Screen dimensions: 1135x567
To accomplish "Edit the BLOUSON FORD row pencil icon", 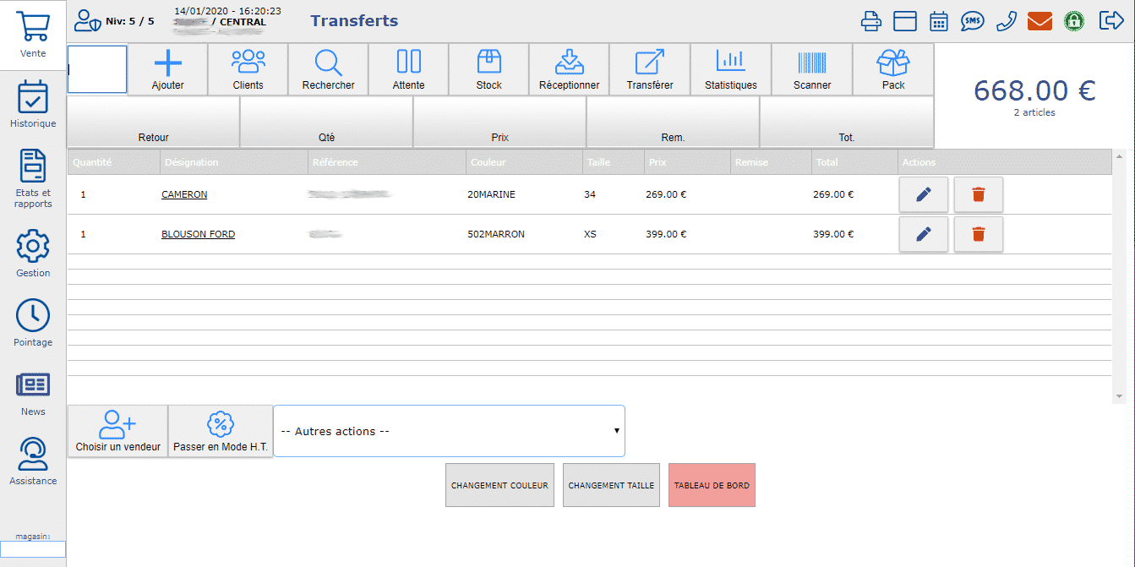I will (923, 234).
